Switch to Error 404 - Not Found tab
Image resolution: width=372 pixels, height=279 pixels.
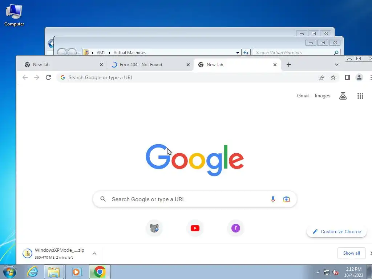pos(150,65)
